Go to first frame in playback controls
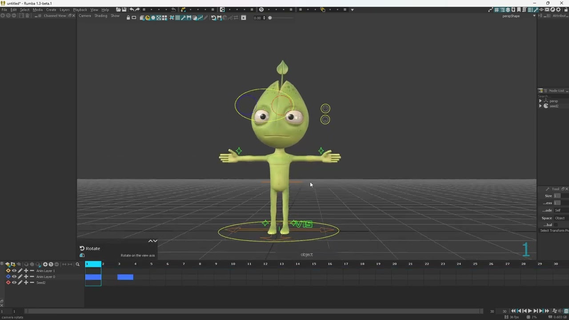Image resolution: width=569 pixels, height=320 pixels. 513,311
